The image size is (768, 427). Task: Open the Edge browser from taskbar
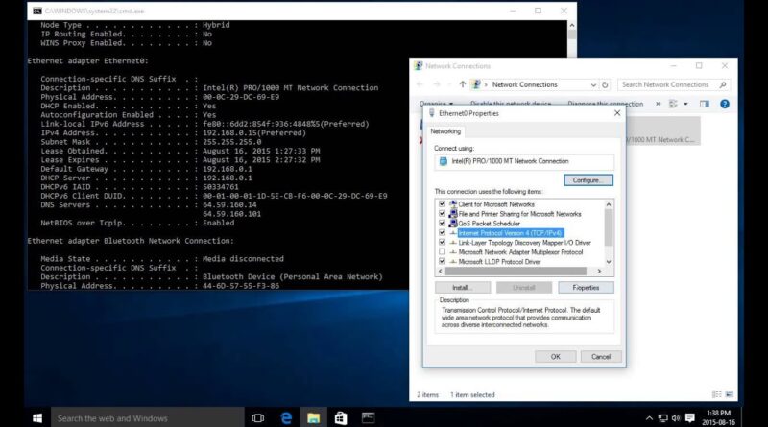coord(286,418)
